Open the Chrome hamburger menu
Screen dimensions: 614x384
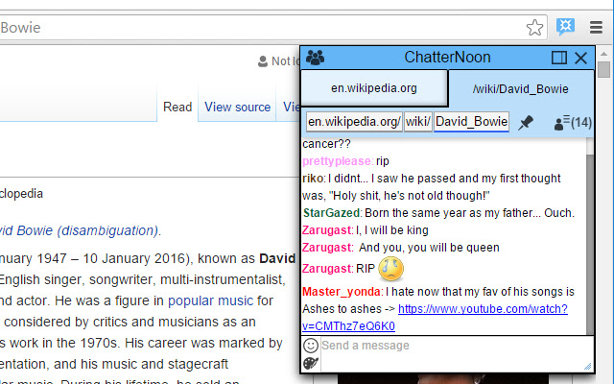pyautogui.click(x=596, y=28)
